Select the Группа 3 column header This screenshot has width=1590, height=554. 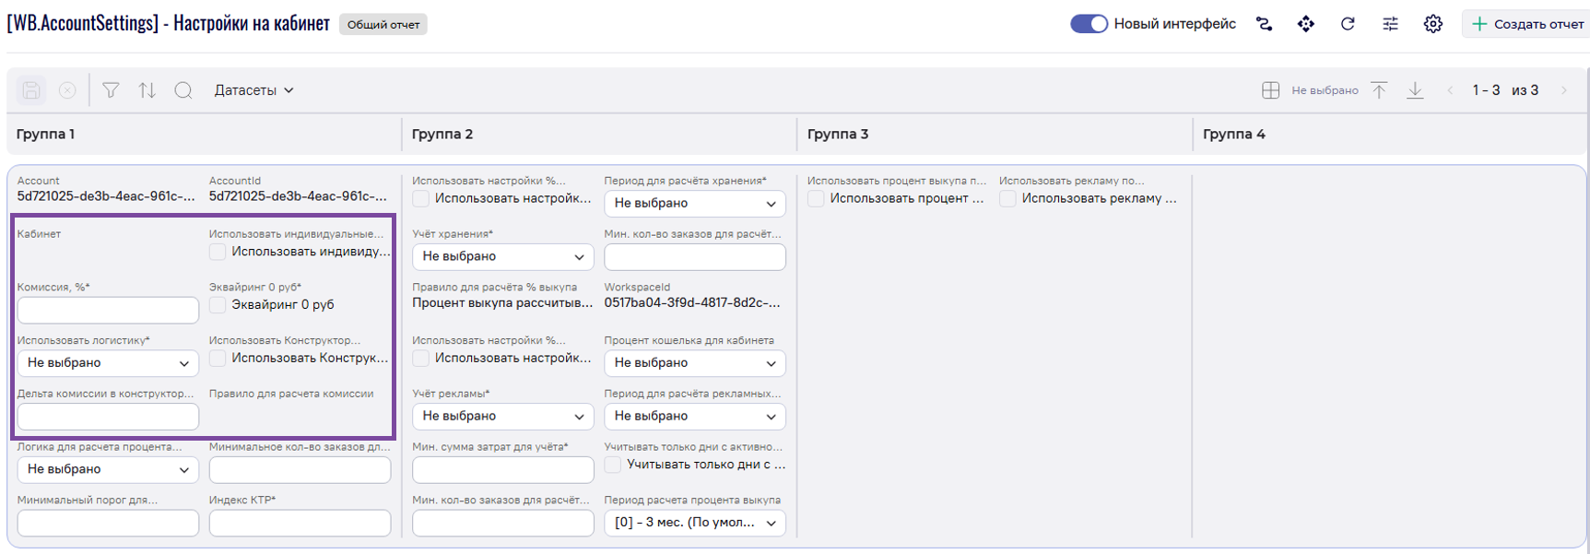tap(838, 135)
